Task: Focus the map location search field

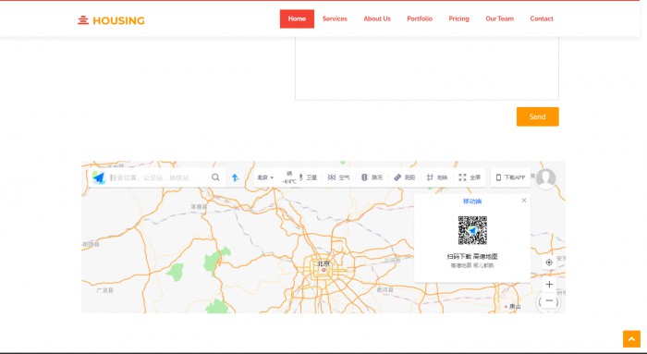Action: pos(159,177)
